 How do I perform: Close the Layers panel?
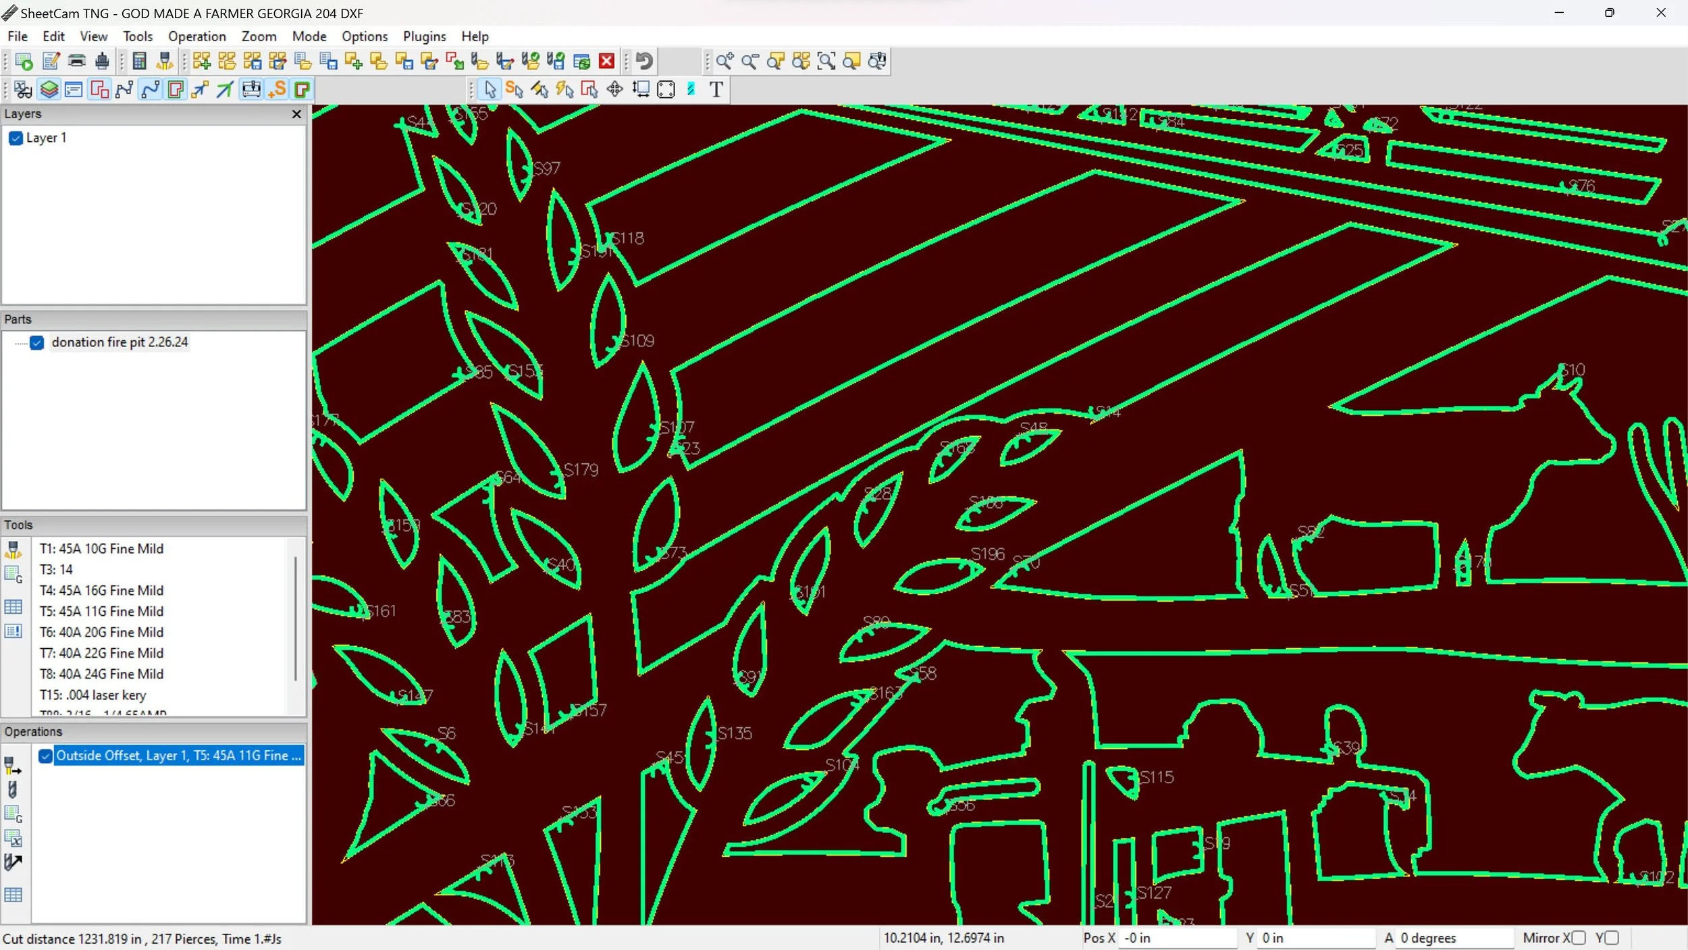[x=296, y=114]
